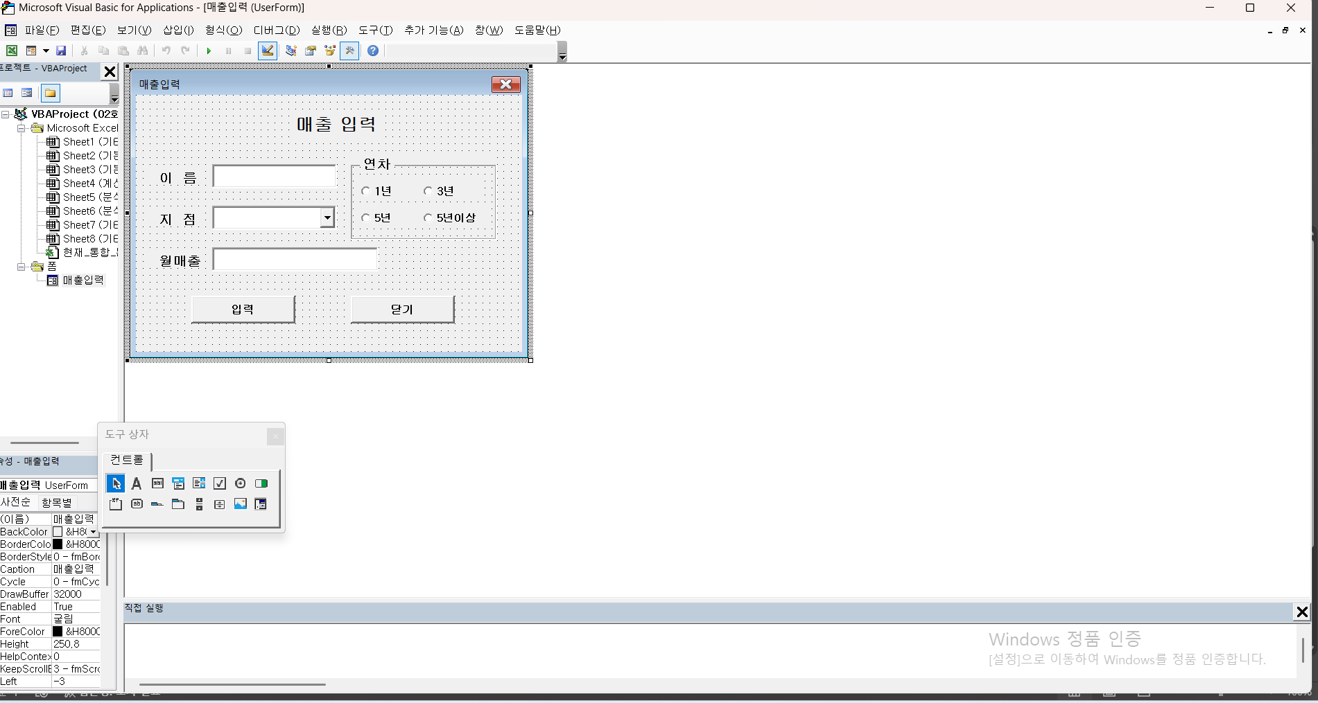The height and width of the screenshot is (703, 1318).
Task: Open the 지점 combo box dropdown arrow
Action: [327, 218]
